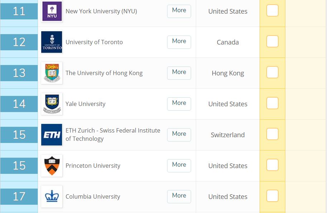Mark the checkbox for Columbia University
Image resolution: width=327 pixels, height=213 pixels.
[272, 196]
